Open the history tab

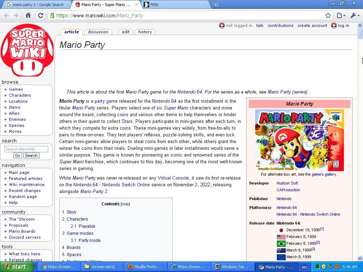(x=145, y=32)
